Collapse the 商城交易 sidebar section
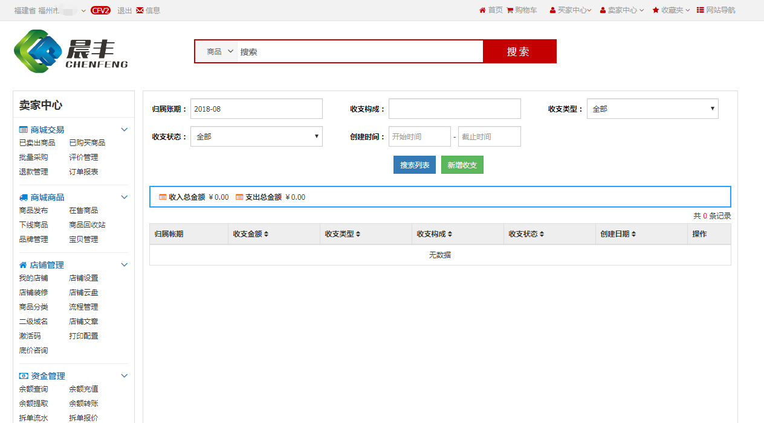Screen dimensions: 764x423 coord(125,130)
